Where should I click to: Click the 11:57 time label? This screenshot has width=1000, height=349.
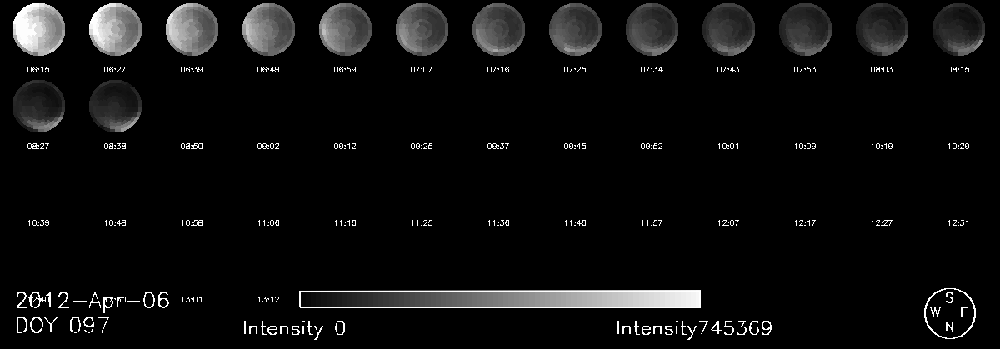tap(652, 223)
